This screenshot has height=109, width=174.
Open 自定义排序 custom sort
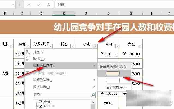(116, 87)
